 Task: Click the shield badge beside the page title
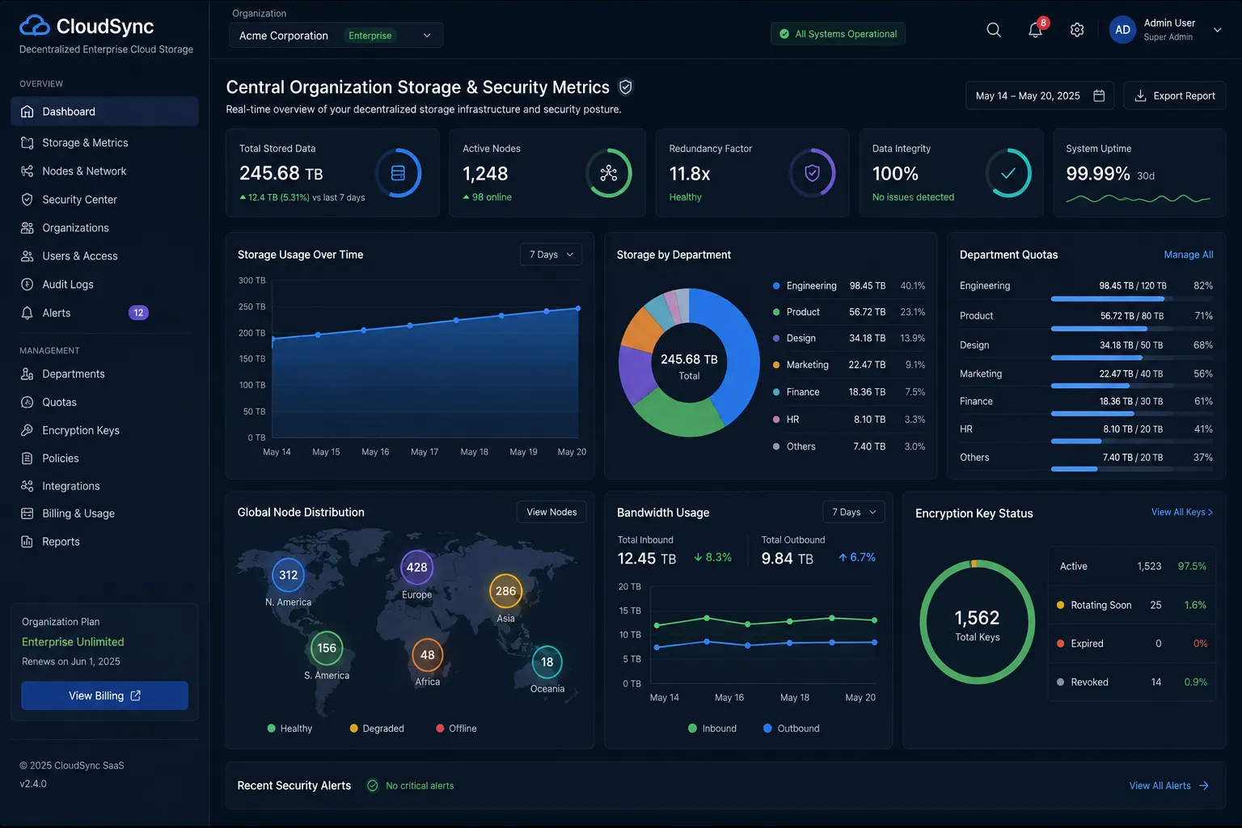pos(625,87)
